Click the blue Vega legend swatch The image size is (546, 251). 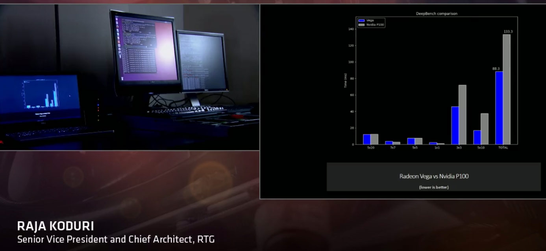click(362, 20)
